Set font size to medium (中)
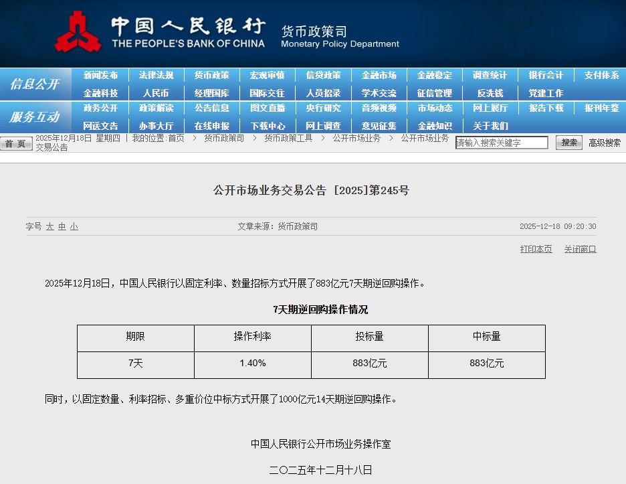 [62, 227]
